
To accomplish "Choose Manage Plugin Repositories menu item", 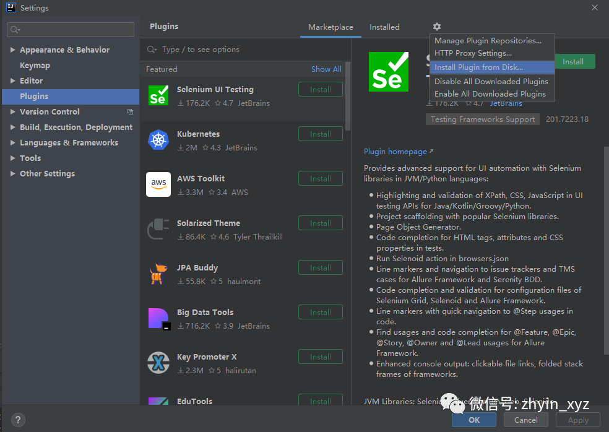I will (492, 41).
